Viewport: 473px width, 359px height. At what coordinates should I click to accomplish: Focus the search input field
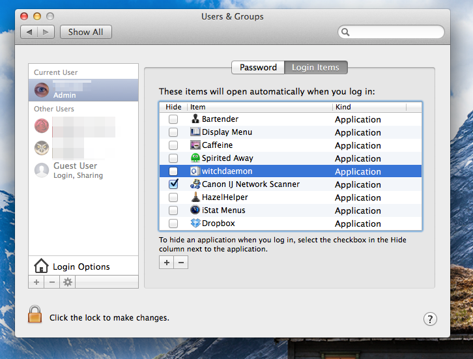391,32
